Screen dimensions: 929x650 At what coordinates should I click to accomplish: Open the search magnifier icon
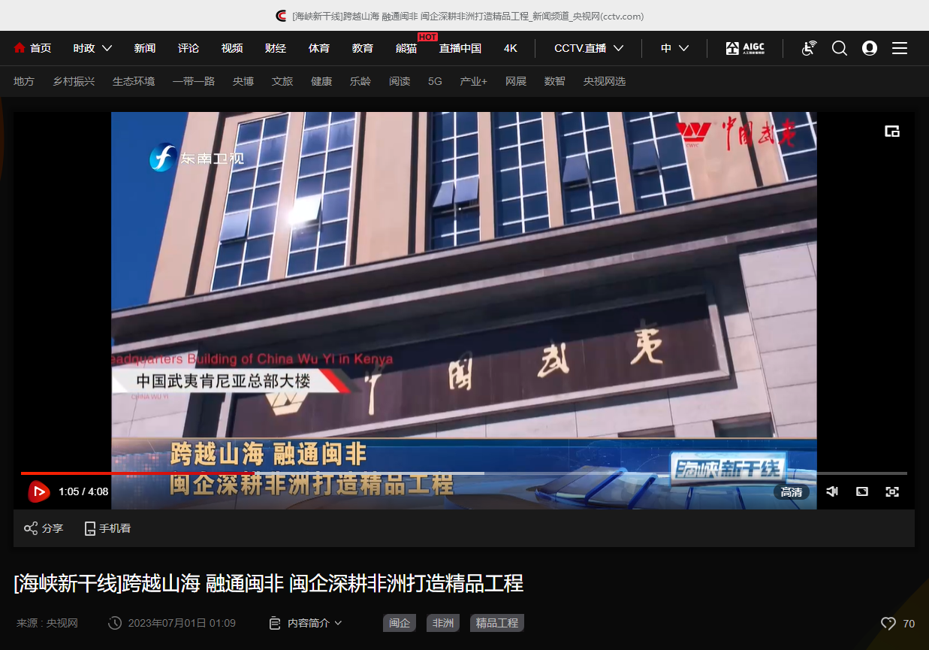pyautogui.click(x=840, y=48)
